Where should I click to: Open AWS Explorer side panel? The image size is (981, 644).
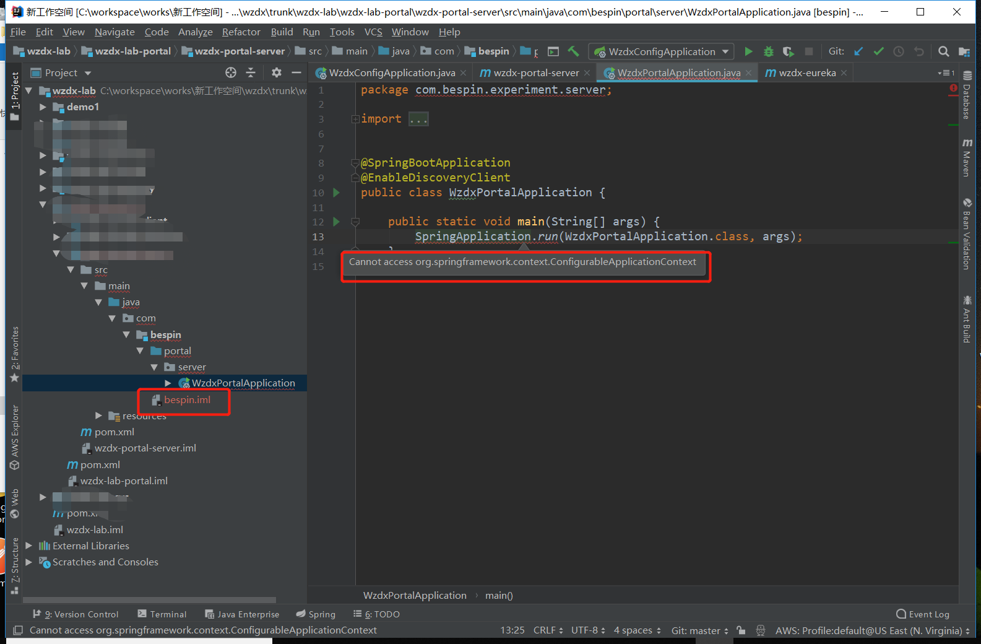tap(15, 437)
